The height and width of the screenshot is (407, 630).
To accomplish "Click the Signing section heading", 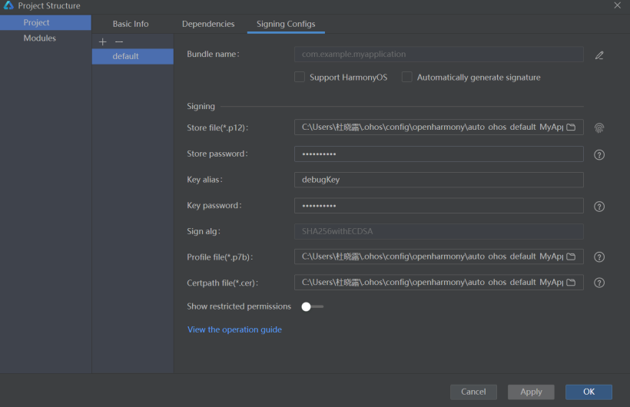I will [201, 107].
